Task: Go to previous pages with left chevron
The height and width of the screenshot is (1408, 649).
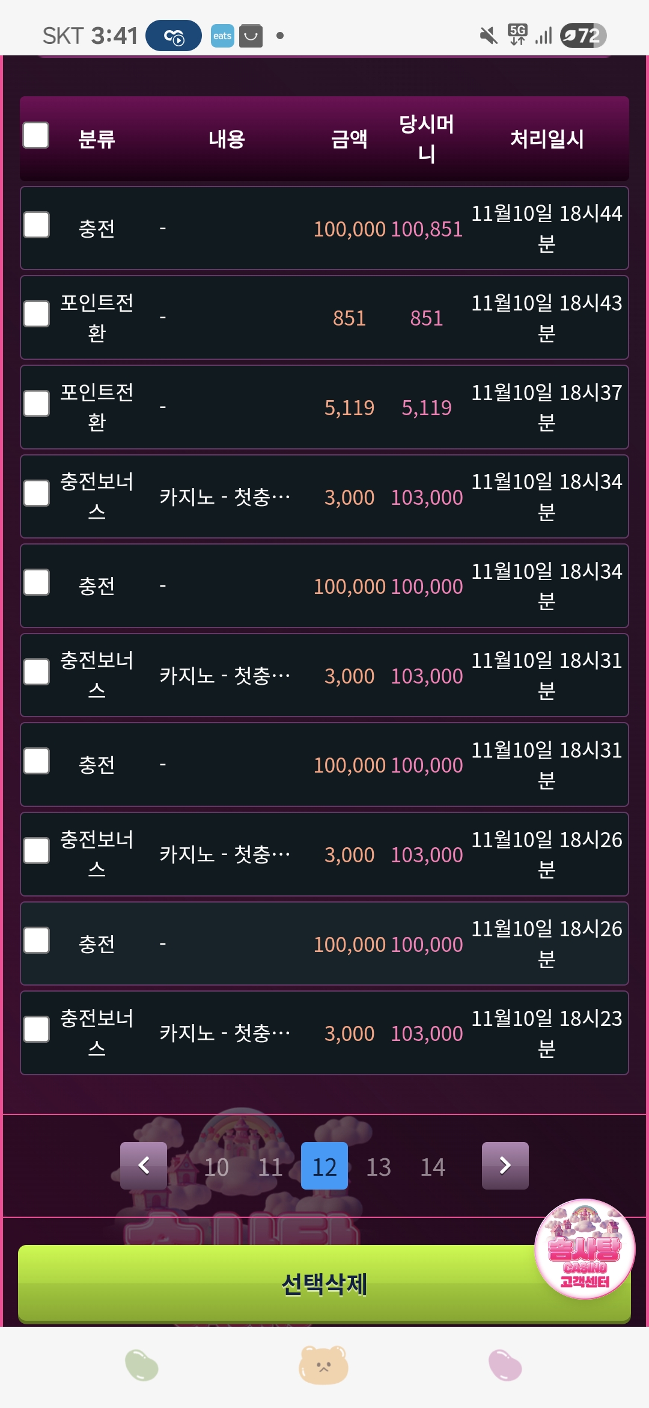Action: tap(144, 1166)
